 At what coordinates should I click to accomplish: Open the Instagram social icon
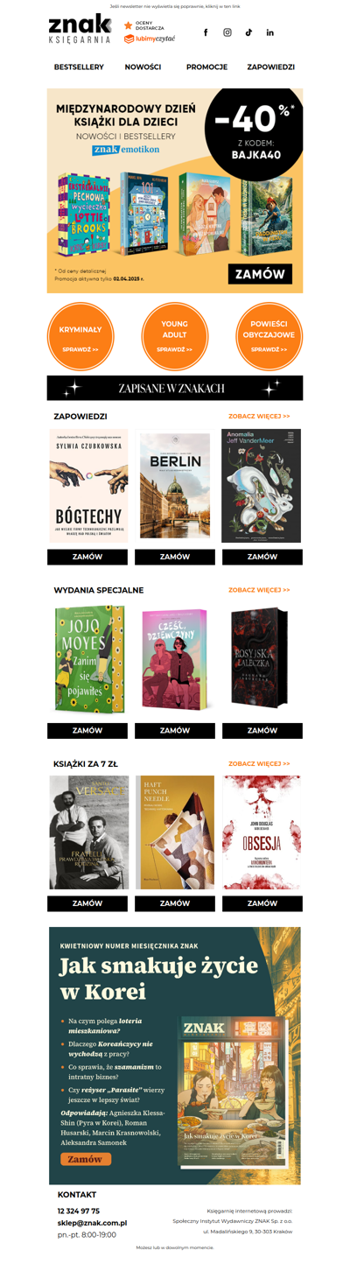click(227, 32)
